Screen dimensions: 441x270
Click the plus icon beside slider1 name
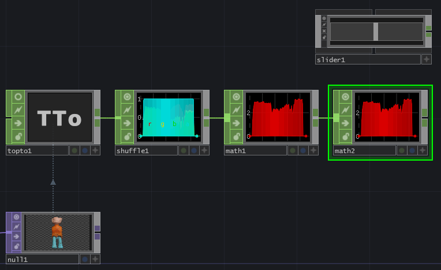point(426,59)
